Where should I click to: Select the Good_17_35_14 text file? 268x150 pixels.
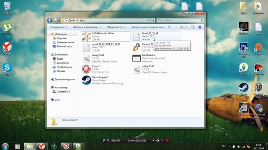(155, 36)
